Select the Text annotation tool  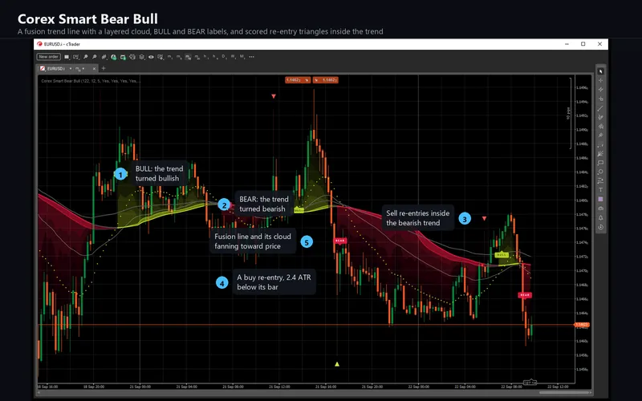(600, 189)
